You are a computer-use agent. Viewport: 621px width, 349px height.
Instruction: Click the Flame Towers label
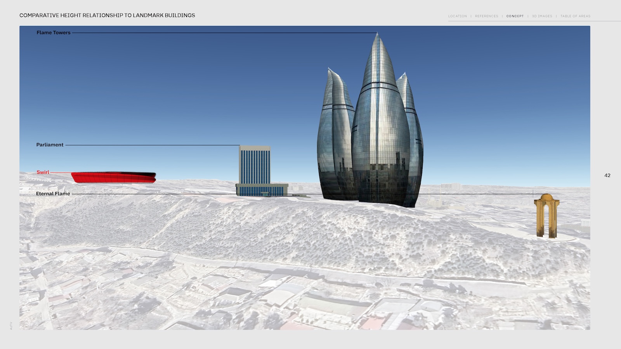pyautogui.click(x=54, y=33)
